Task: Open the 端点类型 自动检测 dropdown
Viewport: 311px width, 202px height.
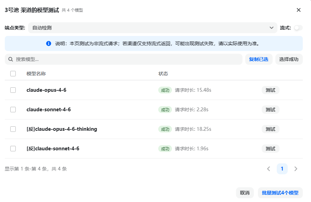Action: [x=152, y=28]
